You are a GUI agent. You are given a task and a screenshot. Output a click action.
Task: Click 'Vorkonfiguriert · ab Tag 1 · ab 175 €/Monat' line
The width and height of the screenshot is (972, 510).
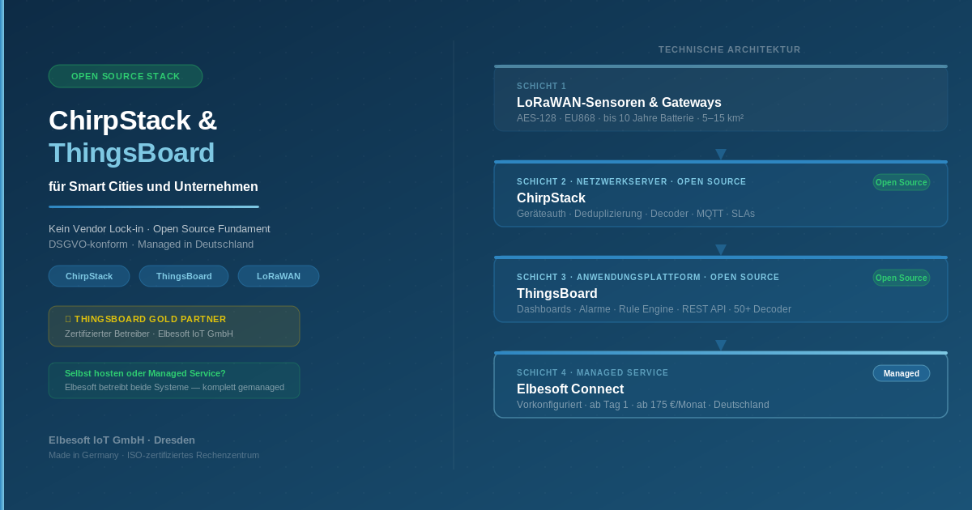click(x=643, y=405)
